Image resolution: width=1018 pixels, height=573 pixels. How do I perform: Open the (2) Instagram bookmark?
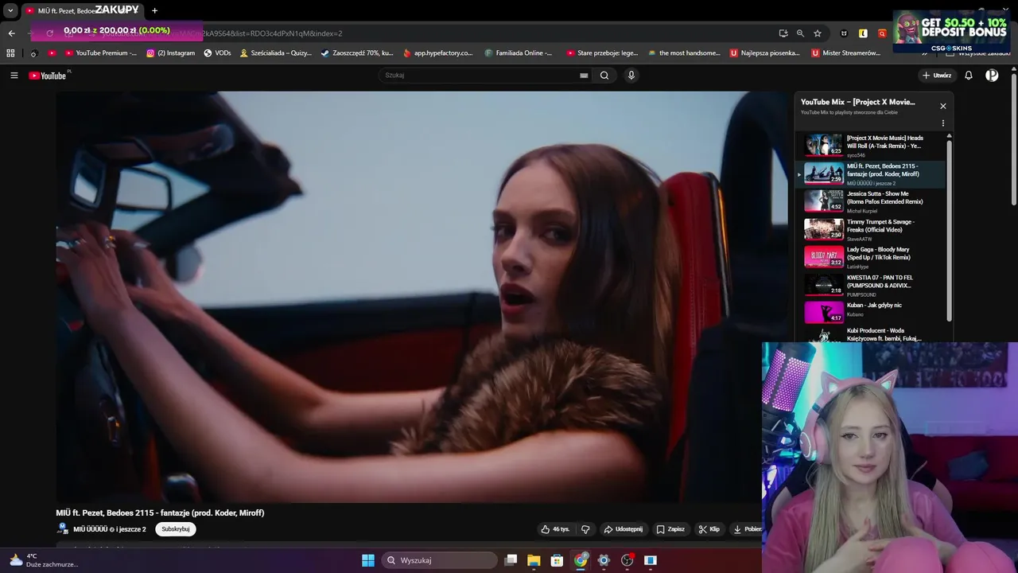170,53
